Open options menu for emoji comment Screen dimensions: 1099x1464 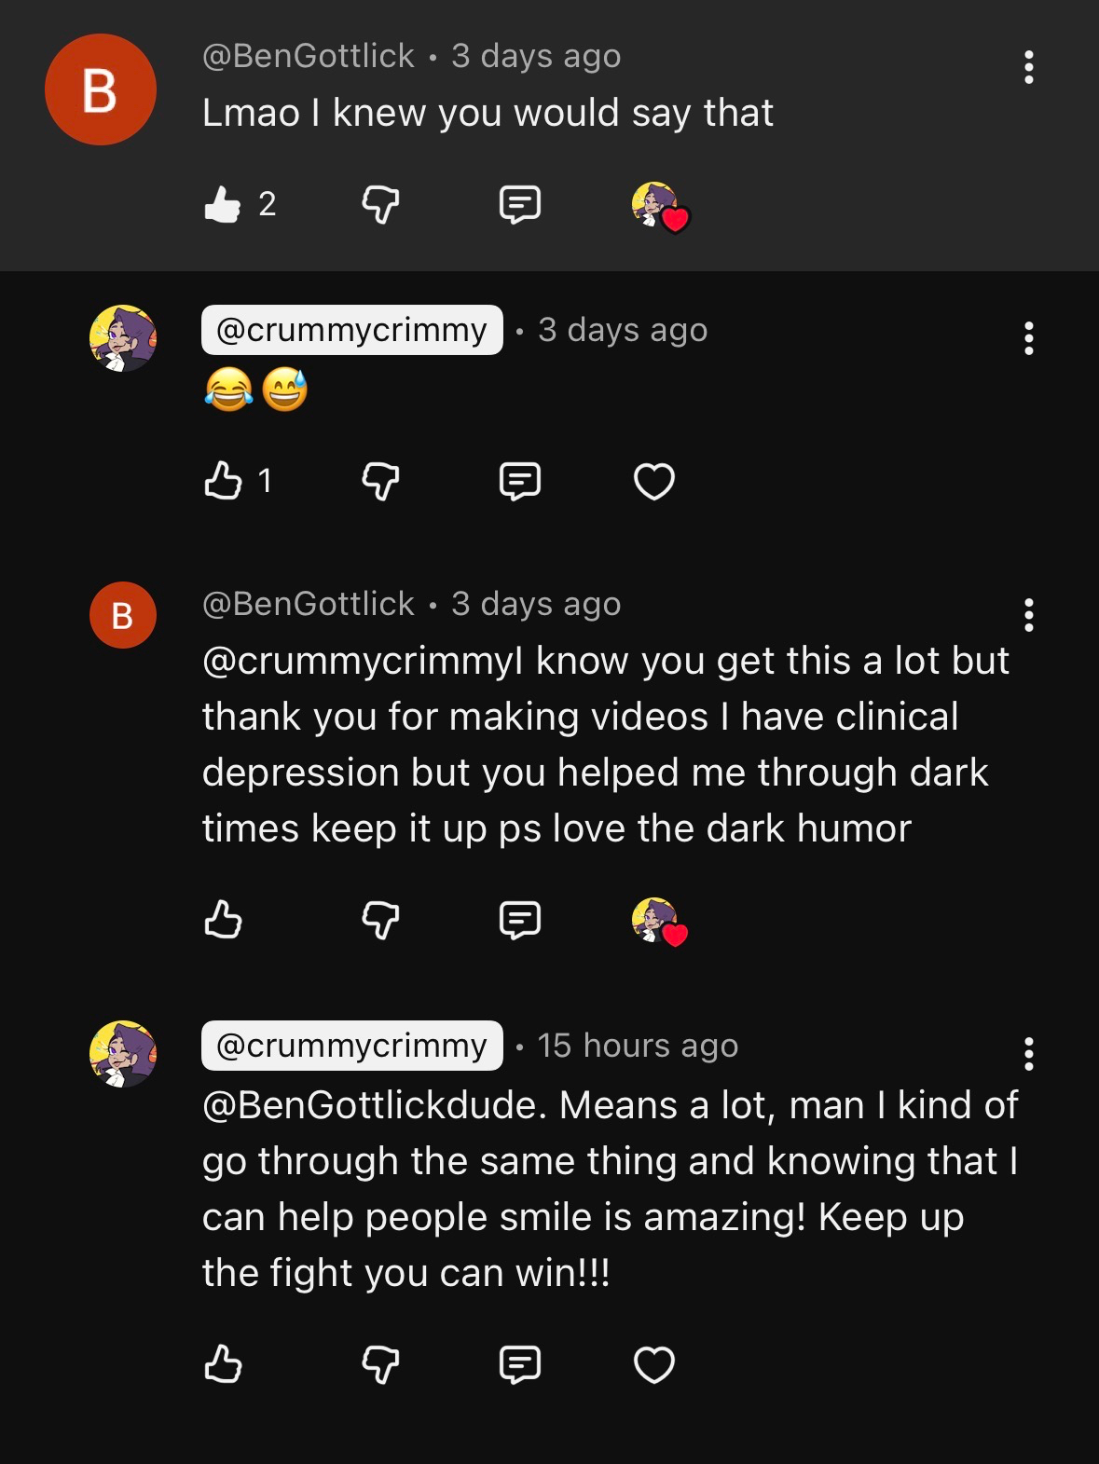coord(1028,338)
